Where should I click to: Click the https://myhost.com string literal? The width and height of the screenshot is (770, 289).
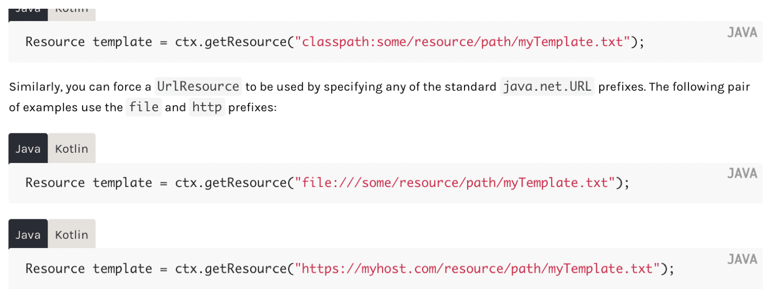pyautogui.click(x=477, y=269)
